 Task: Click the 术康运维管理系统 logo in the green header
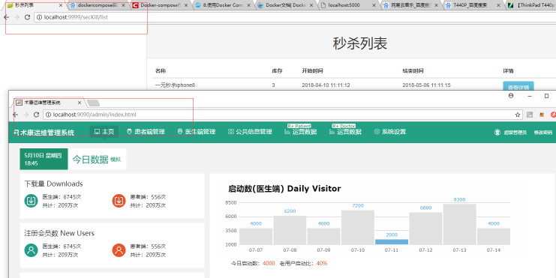pos(44,133)
